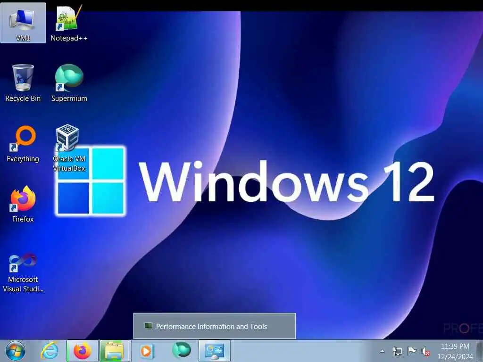This screenshot has width=483, height=362.
Task: Click the muted volume tray icon
Action: click(426, 351)
